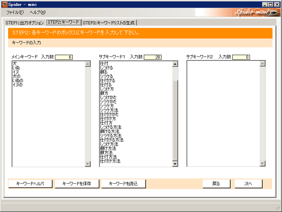Select the STEP2:キーワード tab
282x212 pixels.
(x=63, y=22)
